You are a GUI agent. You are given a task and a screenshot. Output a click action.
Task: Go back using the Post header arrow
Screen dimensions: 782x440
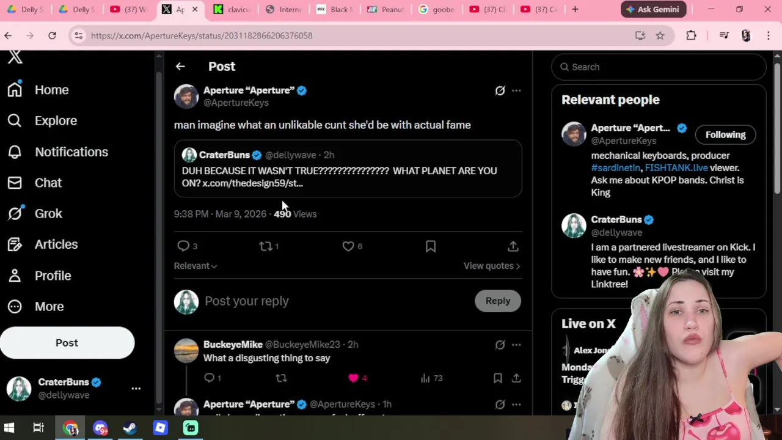tap(180, 66)
